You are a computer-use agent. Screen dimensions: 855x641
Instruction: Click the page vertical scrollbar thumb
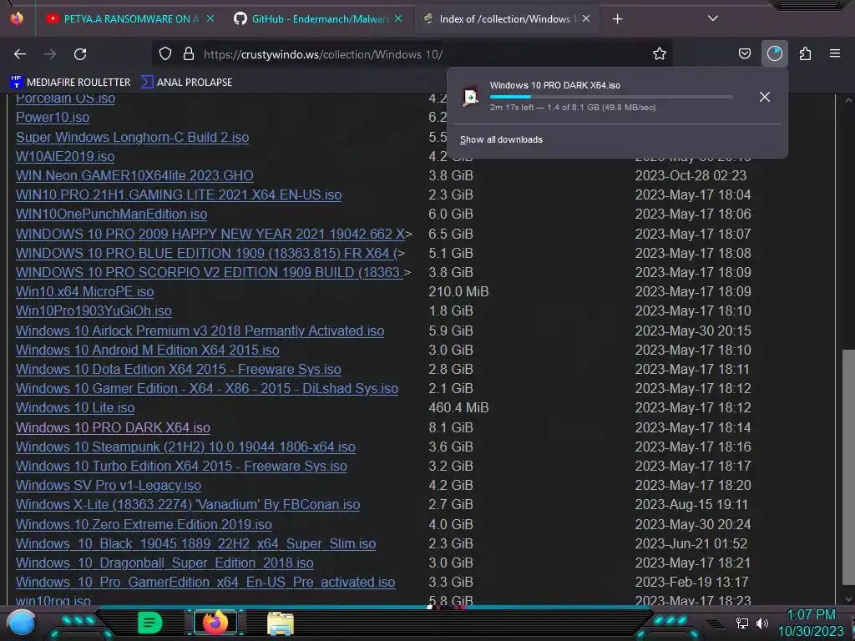click(848, 469)
